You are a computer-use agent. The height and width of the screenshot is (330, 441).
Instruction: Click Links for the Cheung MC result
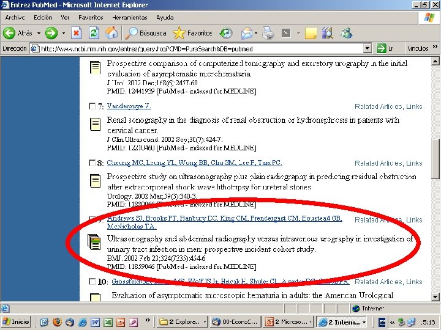click(414, 163)
